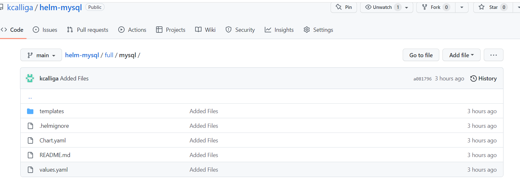Click the templates folder icon

coord(30,111)
